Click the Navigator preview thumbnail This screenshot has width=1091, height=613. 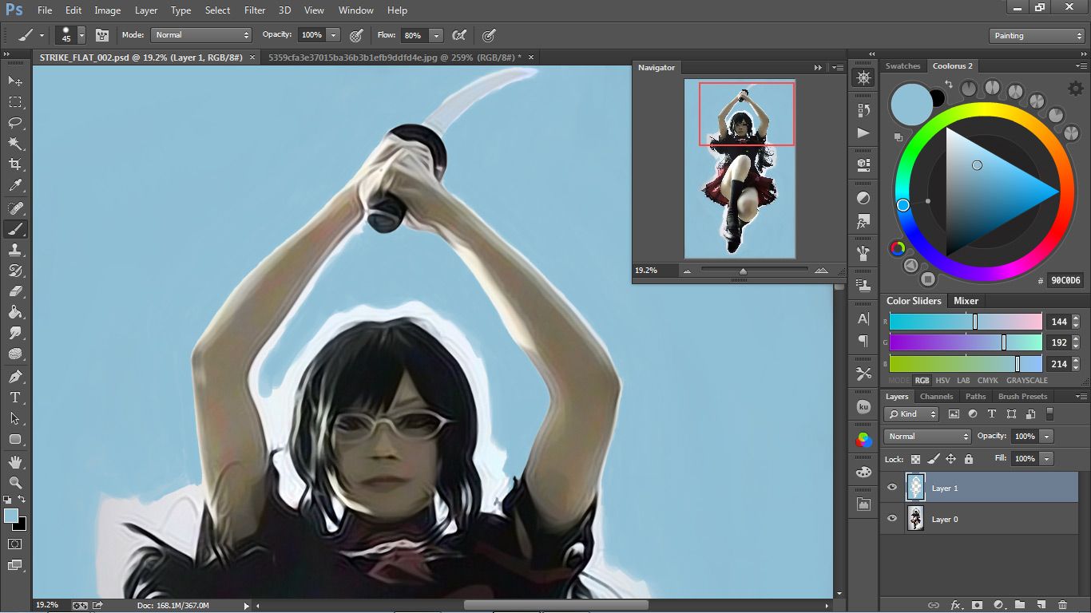coord(740,168)
